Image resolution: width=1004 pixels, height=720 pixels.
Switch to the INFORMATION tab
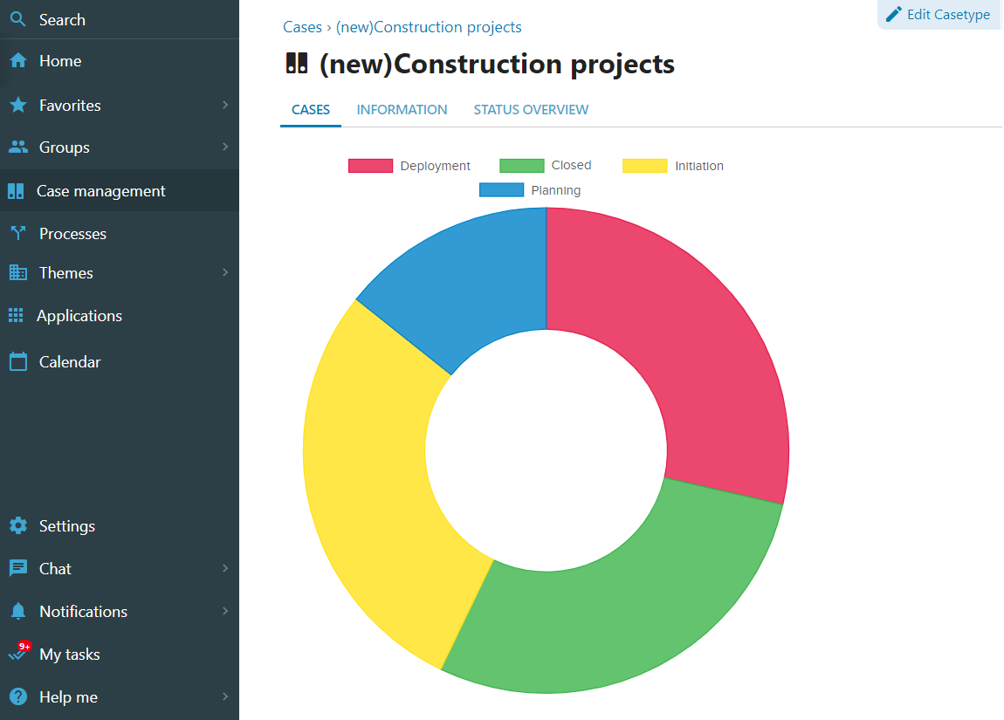pyautogui.click(x=402, y=110)
